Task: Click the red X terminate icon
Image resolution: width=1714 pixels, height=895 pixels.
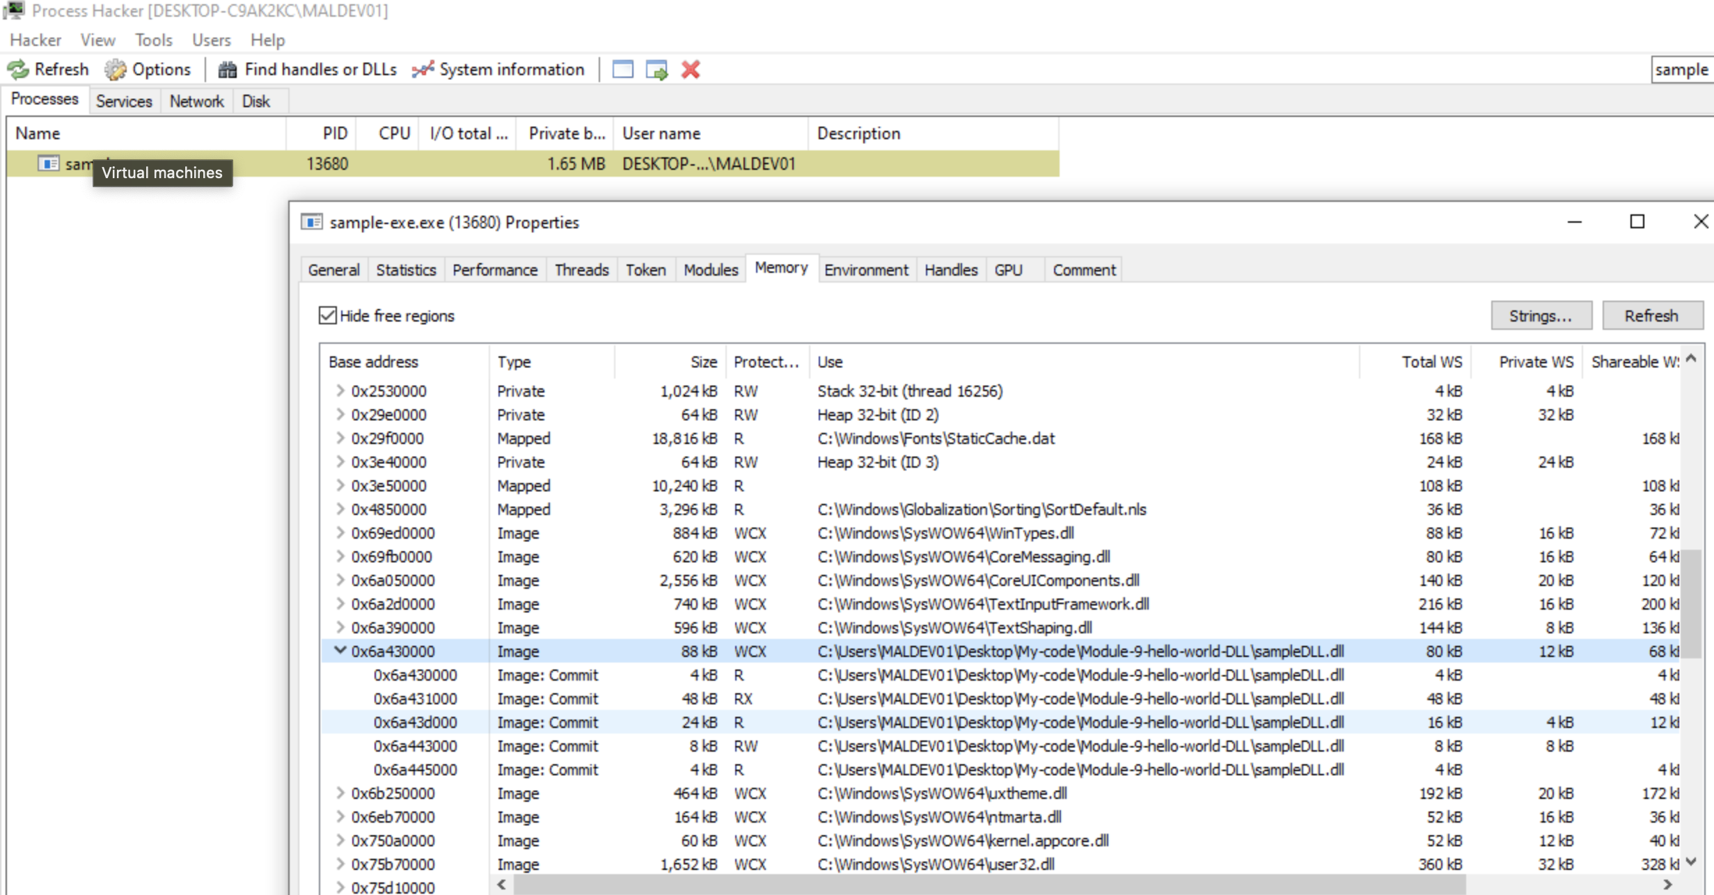Action: pyautogui.click(x=691, y=70)
